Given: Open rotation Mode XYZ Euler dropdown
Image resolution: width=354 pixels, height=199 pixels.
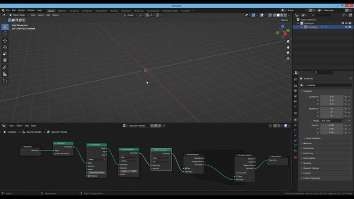Looking at the screenshot, I should click(x=332, y=121).
